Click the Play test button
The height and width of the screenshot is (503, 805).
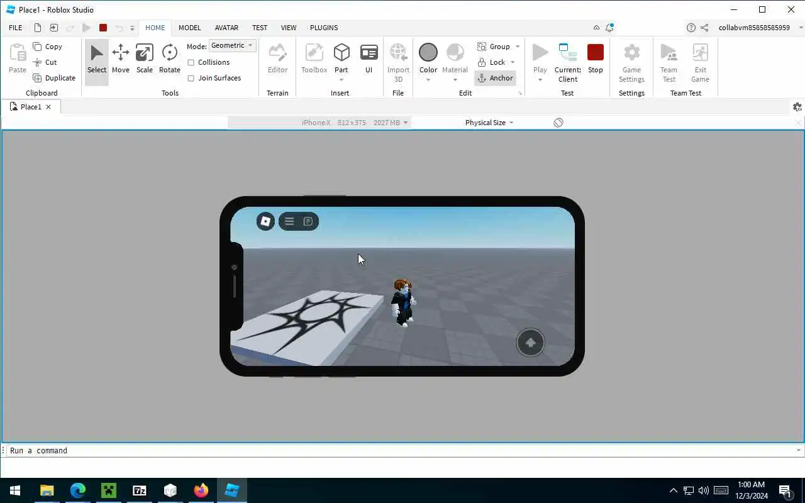540,58
